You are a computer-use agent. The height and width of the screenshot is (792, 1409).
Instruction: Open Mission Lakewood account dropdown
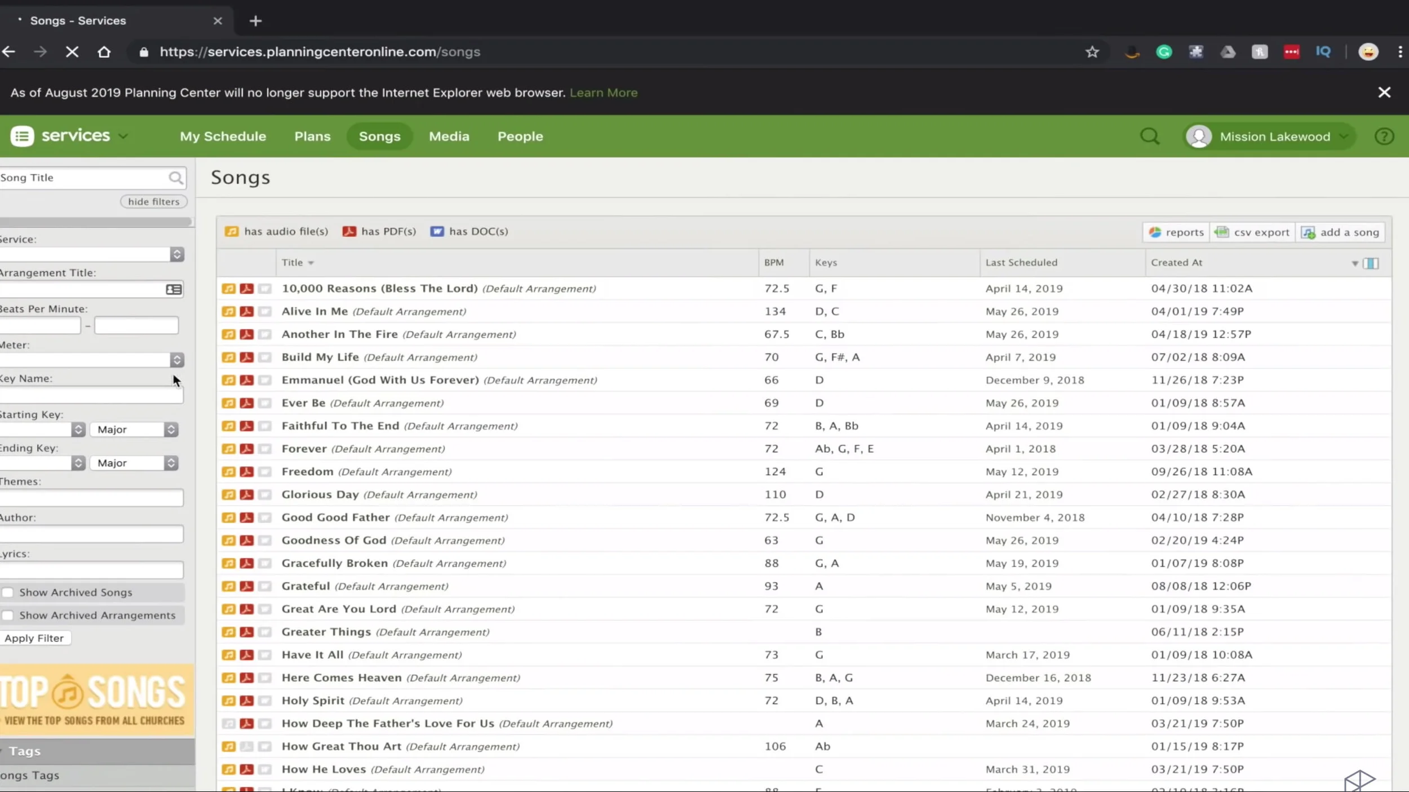(x=1269, y=136)
